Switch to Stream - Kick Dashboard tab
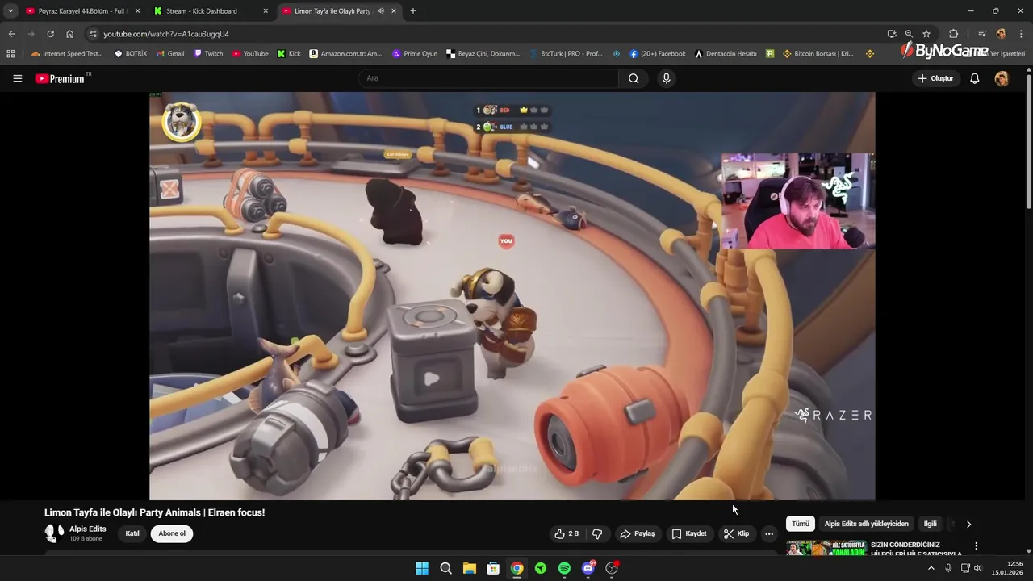 click(211, 11)
